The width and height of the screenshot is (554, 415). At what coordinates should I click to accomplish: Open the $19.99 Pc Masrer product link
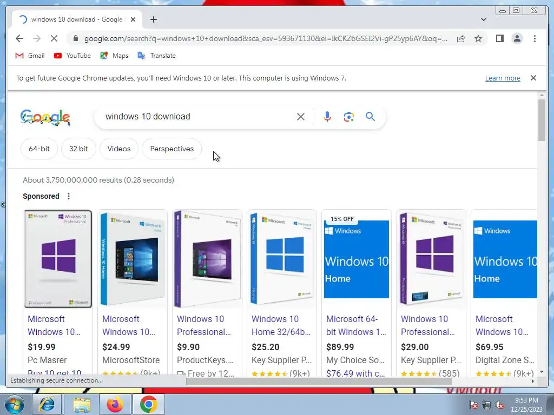(54, 325)
